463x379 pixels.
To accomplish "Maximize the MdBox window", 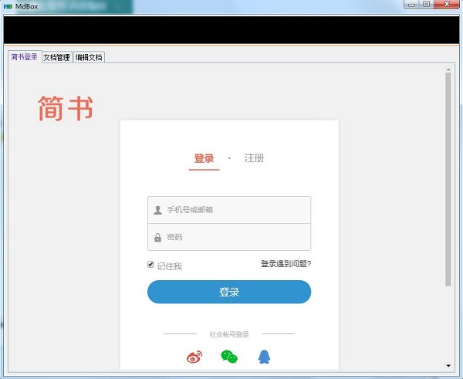I will [x=427, y=5].
